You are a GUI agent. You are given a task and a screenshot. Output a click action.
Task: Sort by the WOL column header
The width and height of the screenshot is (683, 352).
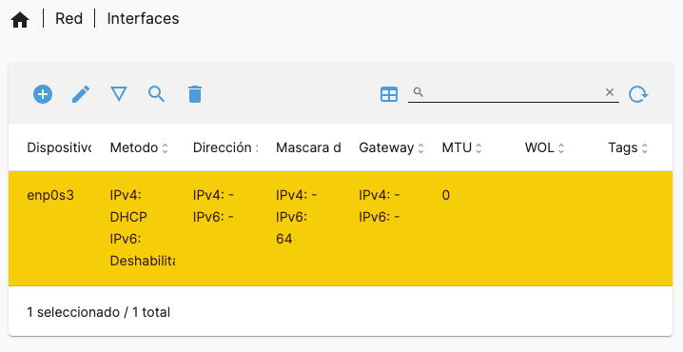click(x=544, y=147)
